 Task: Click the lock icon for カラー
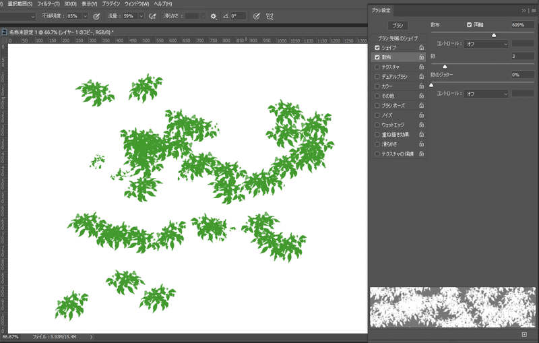[x=422, y=86]
